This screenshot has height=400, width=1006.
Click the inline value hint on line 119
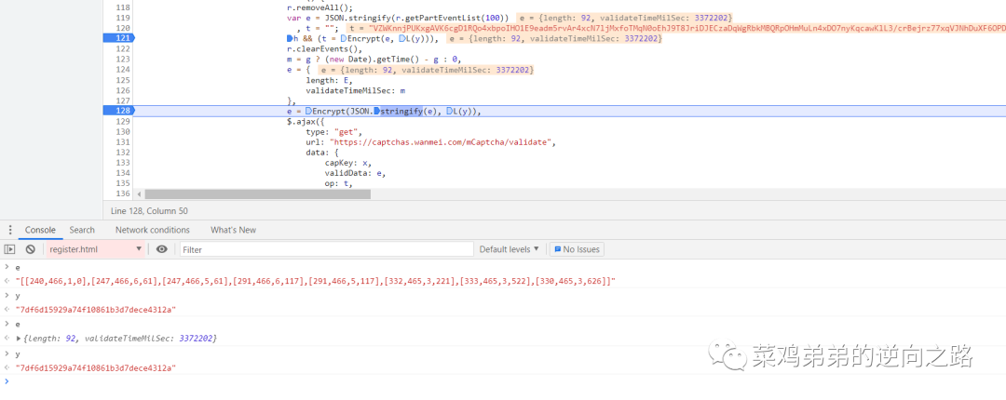pos(625,18)
